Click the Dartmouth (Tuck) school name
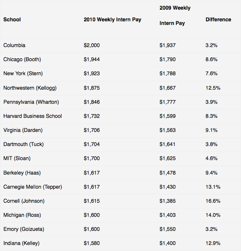Screen dimensions: 241x251 tap(23, 144)
